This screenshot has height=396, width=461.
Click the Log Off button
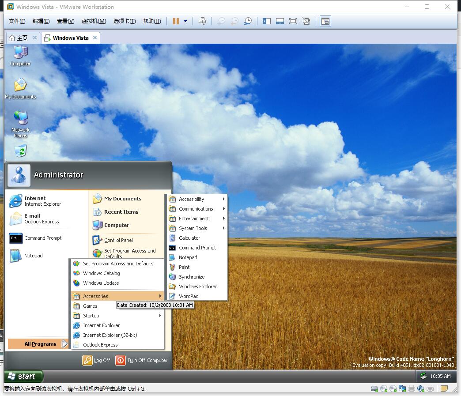pyautogui.click(x=96, y=360)
